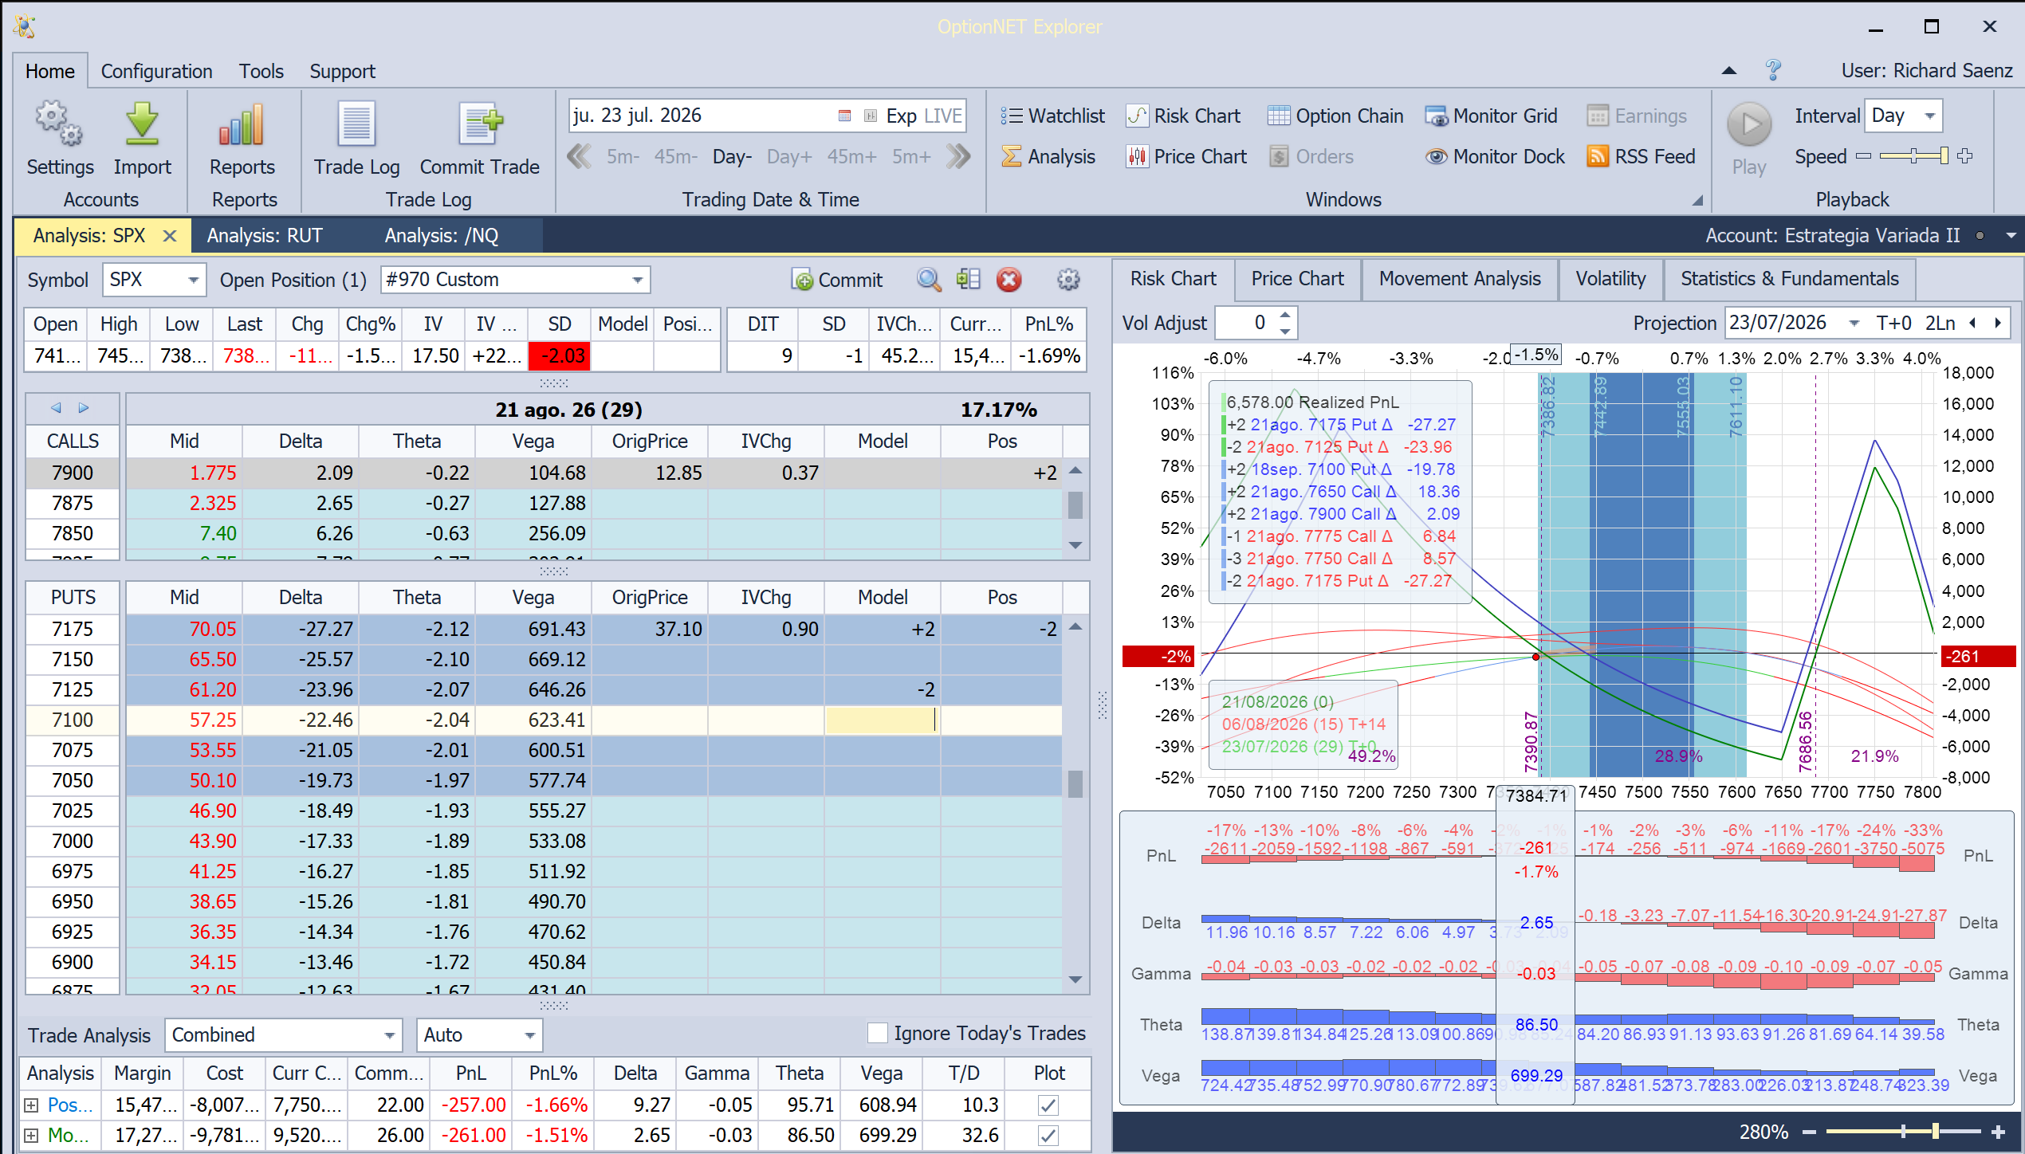Close the Analysis: SPX tab
The height and width of the screenshot is (1154, 2025).
(x=169, y=236)
